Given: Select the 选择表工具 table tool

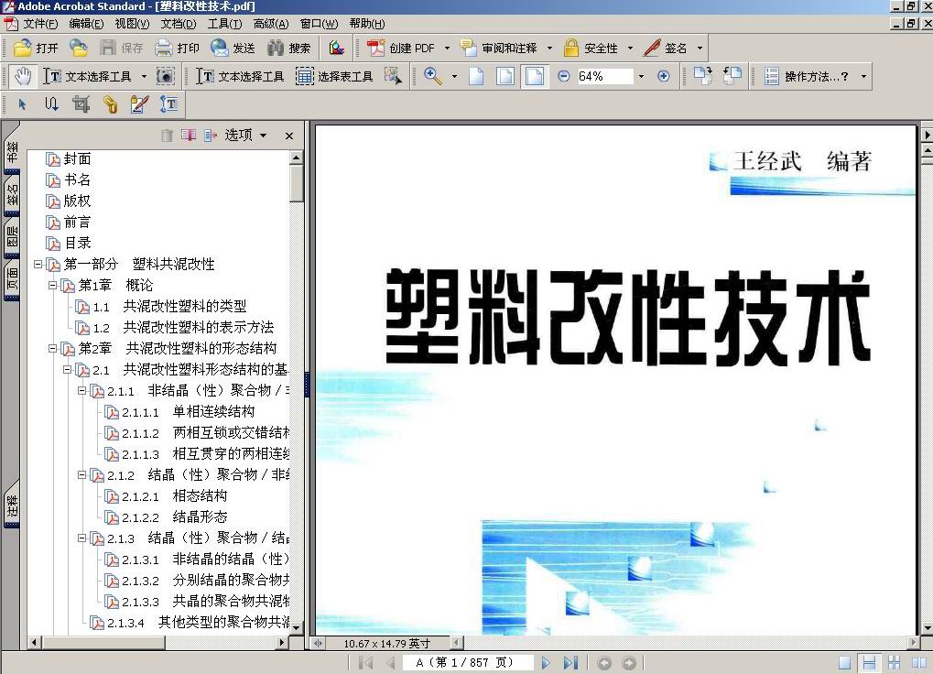Looking at the screenshot, I should 334,76.
